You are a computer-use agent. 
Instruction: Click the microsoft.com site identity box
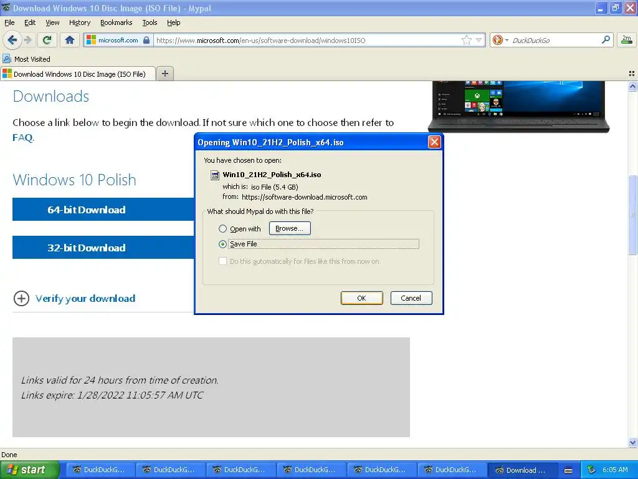coord(118,40)
